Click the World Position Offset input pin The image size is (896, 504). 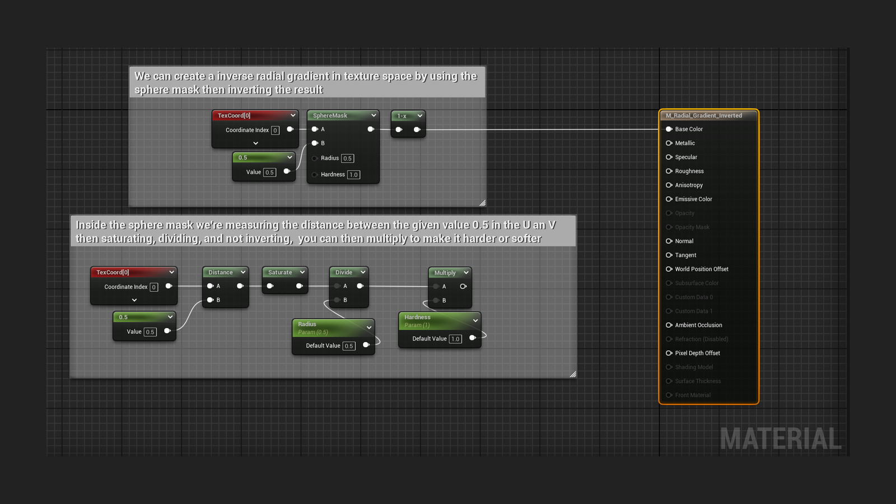(x=669, y=269)
